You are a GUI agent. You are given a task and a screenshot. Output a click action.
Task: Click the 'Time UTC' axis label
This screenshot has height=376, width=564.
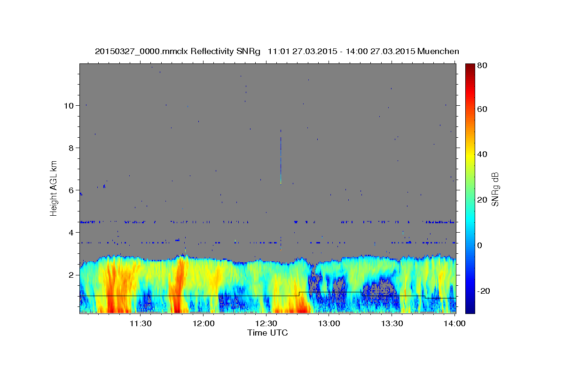(267, 333)
